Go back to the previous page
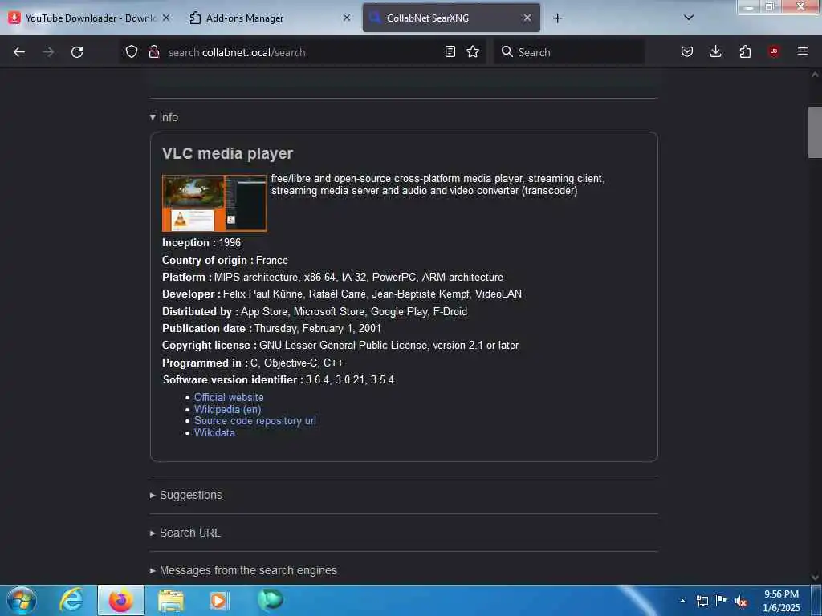The image size is (822, 616). 19,52
